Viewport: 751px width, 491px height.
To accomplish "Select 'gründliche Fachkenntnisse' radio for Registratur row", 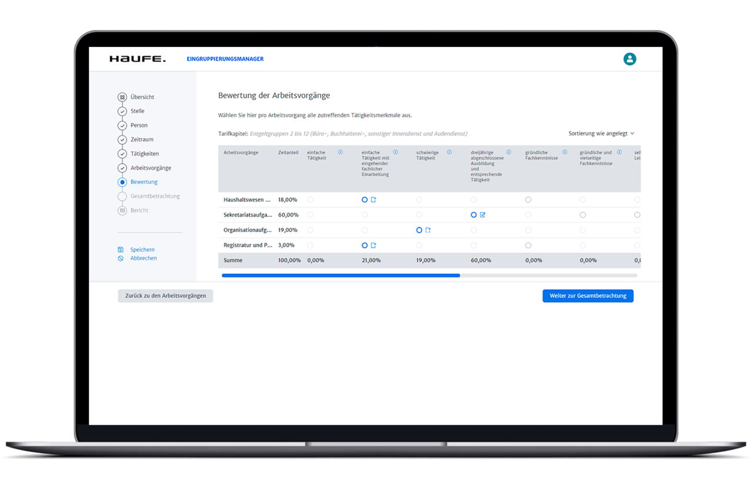I will pyautogui.click(x=528, y=246).
